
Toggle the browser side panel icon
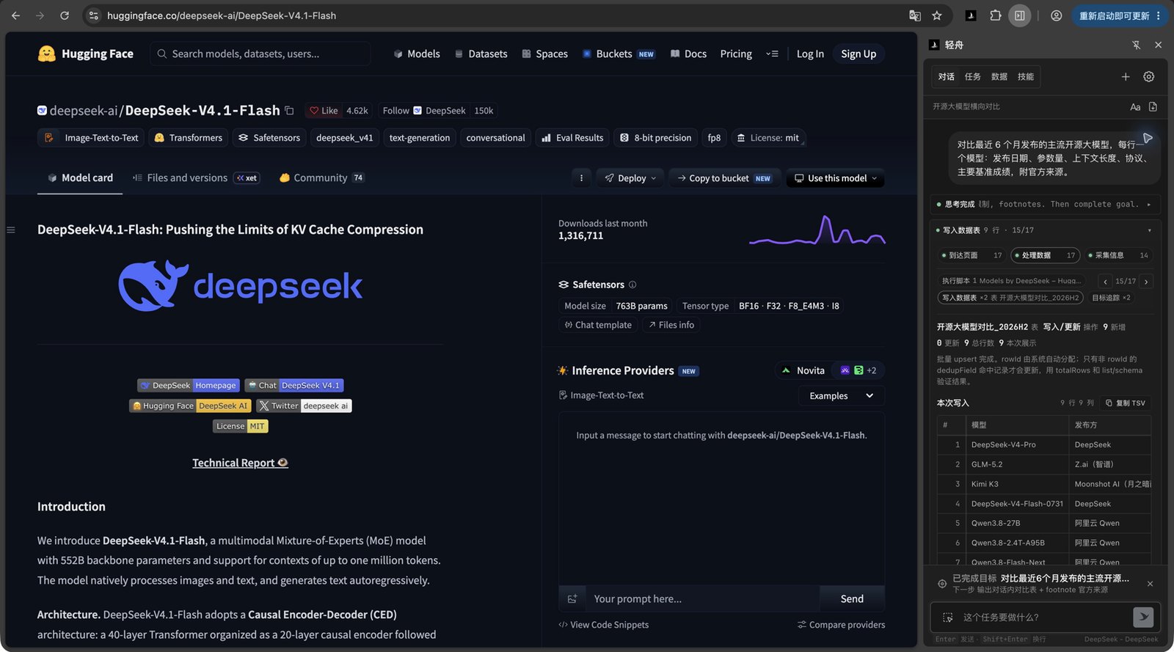coord(1019,15)
